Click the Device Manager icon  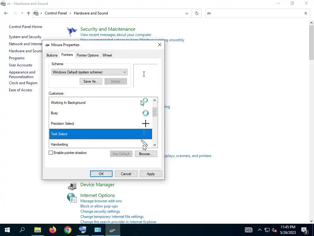[72, 186]
